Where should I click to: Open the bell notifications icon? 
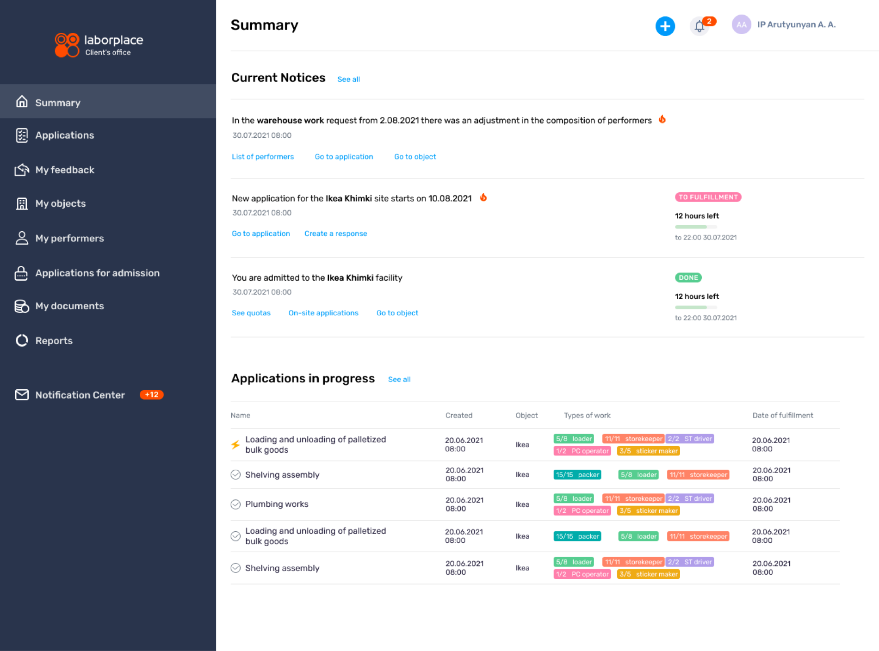(x=699, y=26)
